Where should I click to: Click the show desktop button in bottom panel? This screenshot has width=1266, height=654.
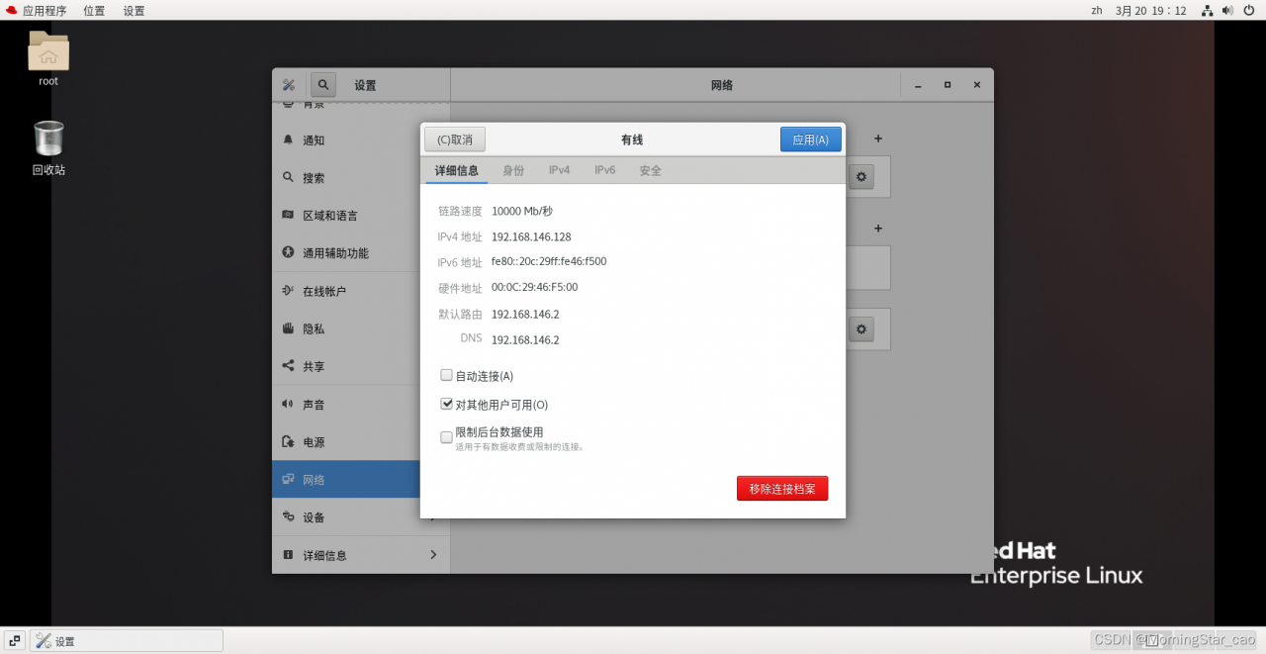pos(15,641)
